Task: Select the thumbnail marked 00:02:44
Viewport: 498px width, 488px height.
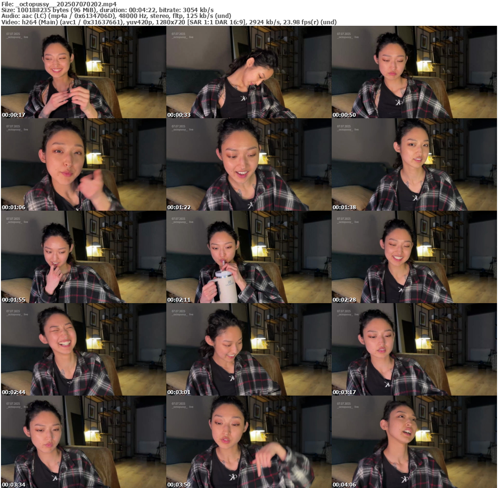Action: (84, 349)
